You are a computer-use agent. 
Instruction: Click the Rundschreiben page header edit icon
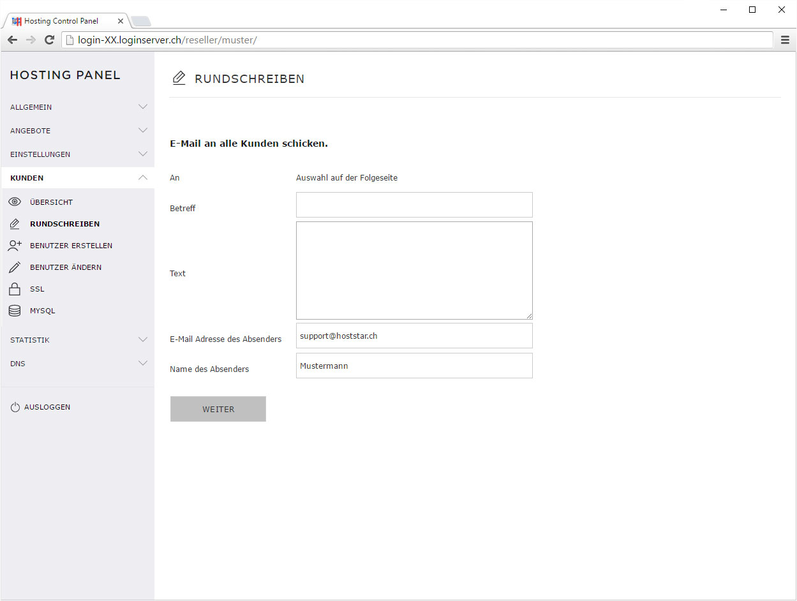click(x=179, y=78)
